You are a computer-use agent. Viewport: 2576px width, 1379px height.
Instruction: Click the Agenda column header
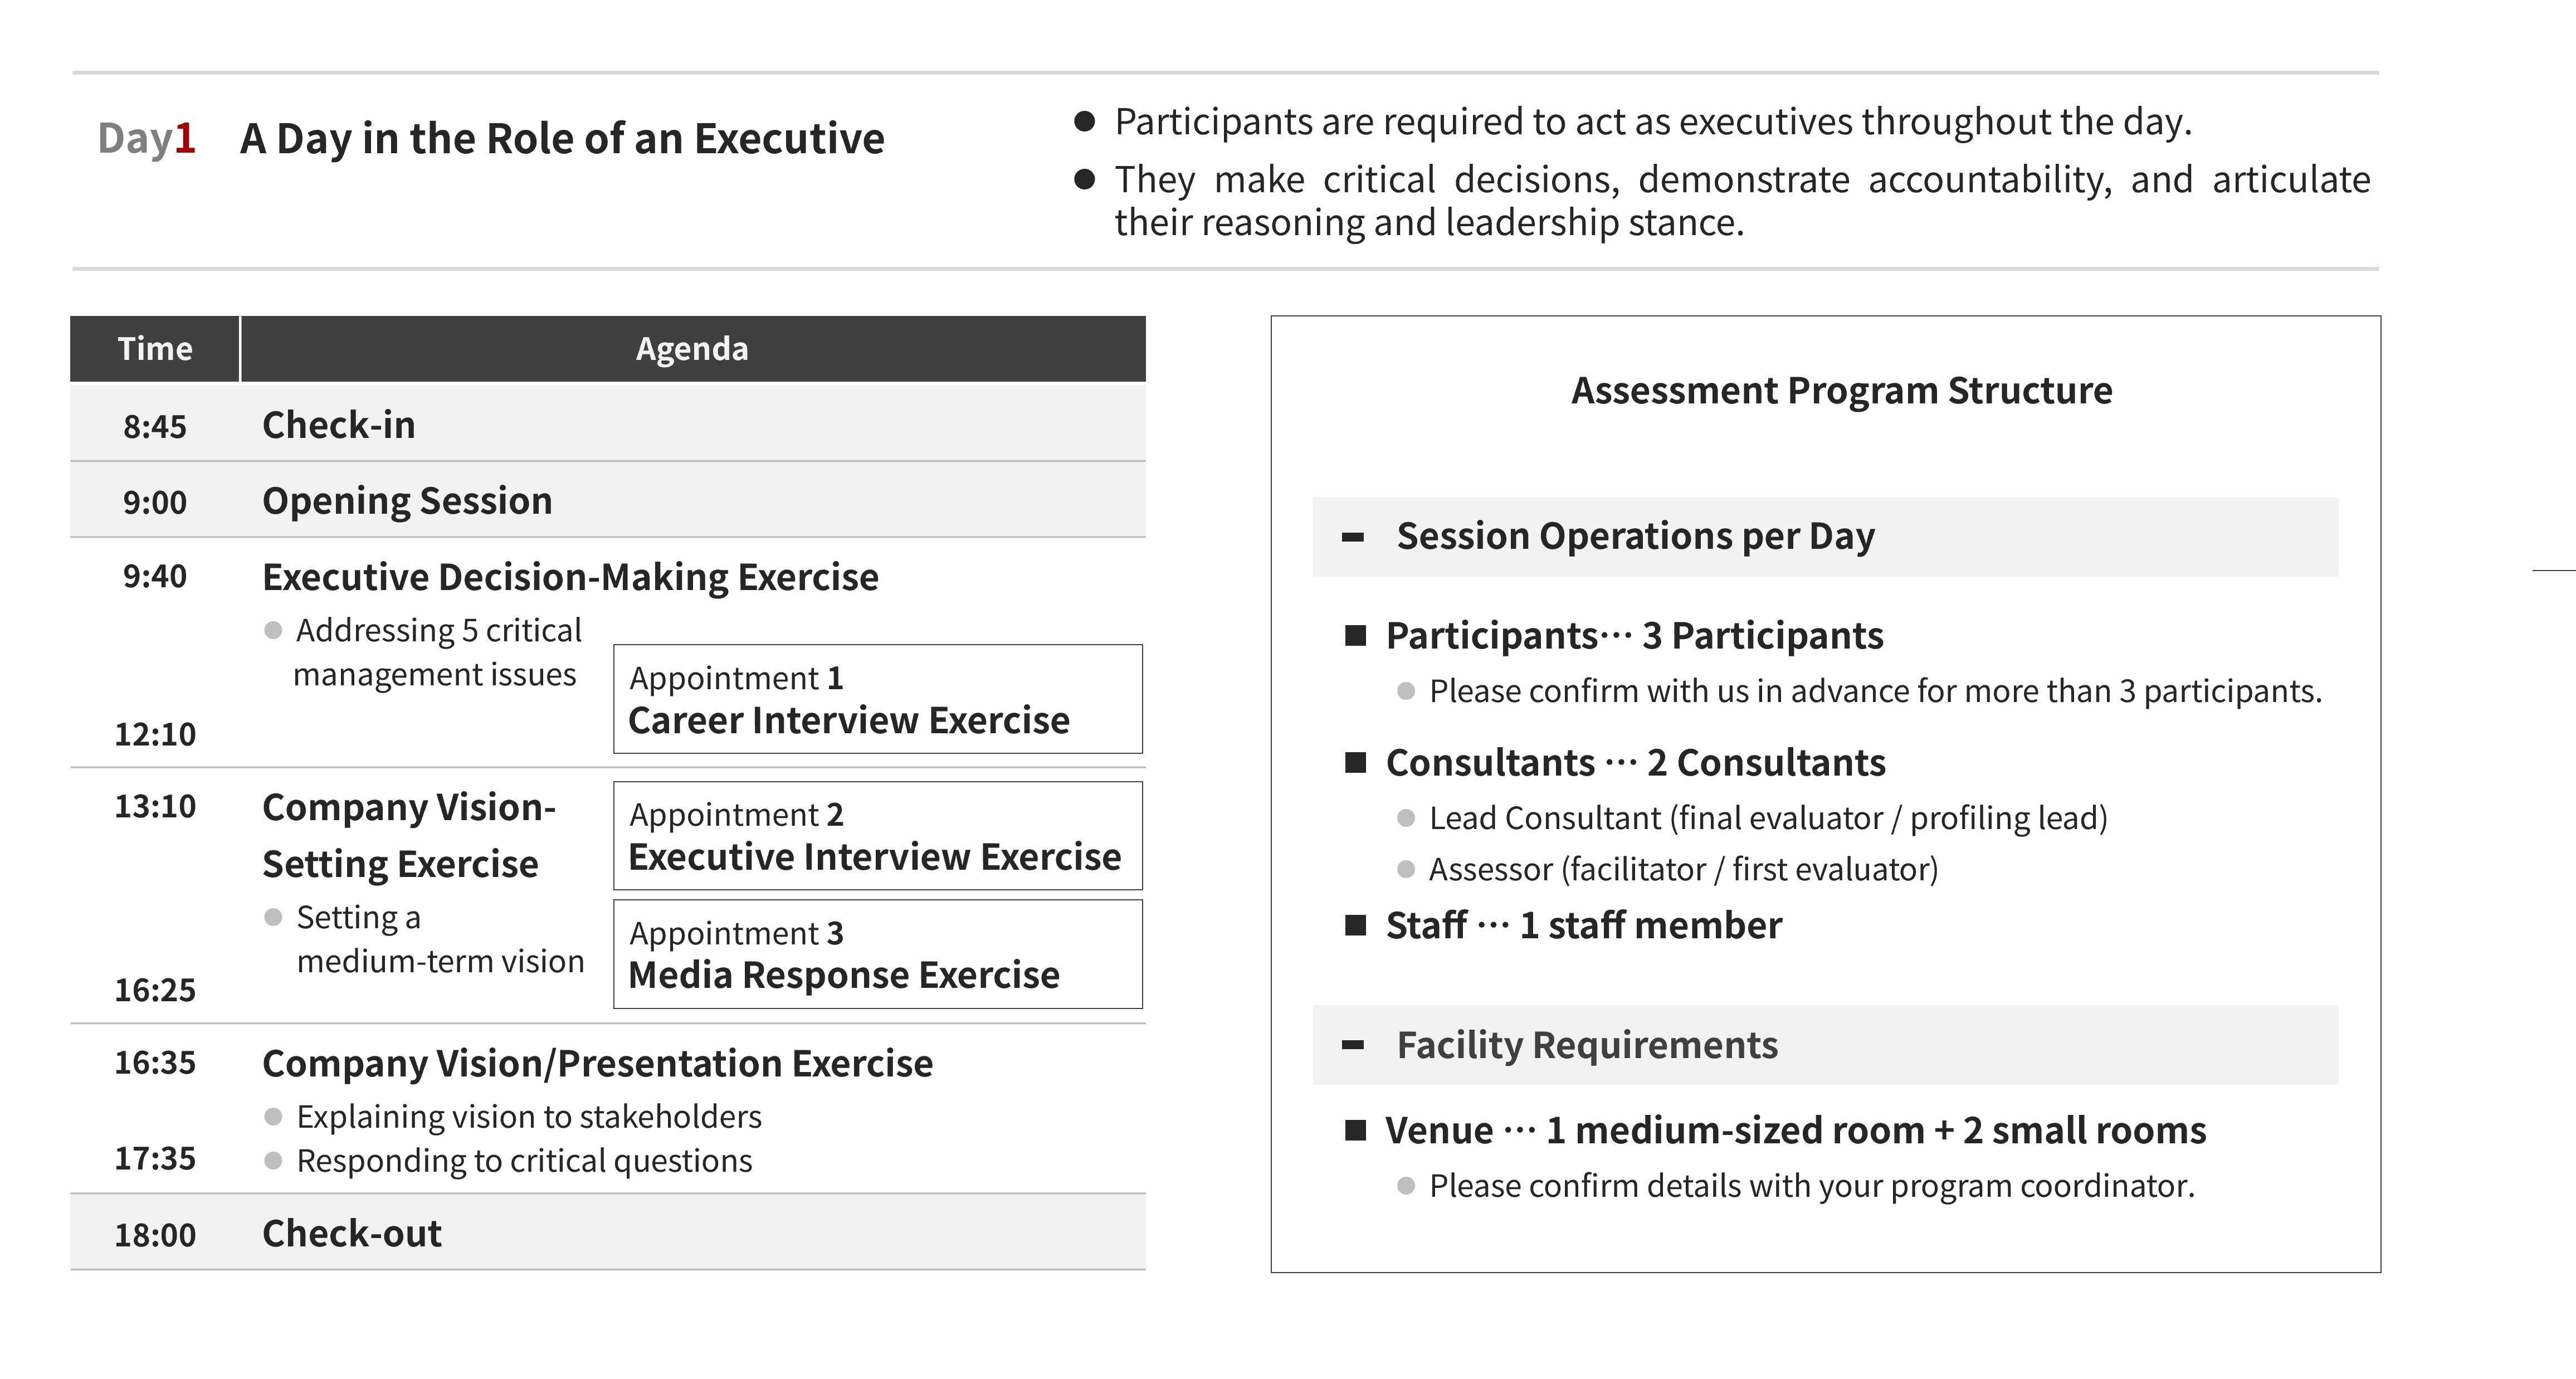pyautogui.click(x=692, y=349)
